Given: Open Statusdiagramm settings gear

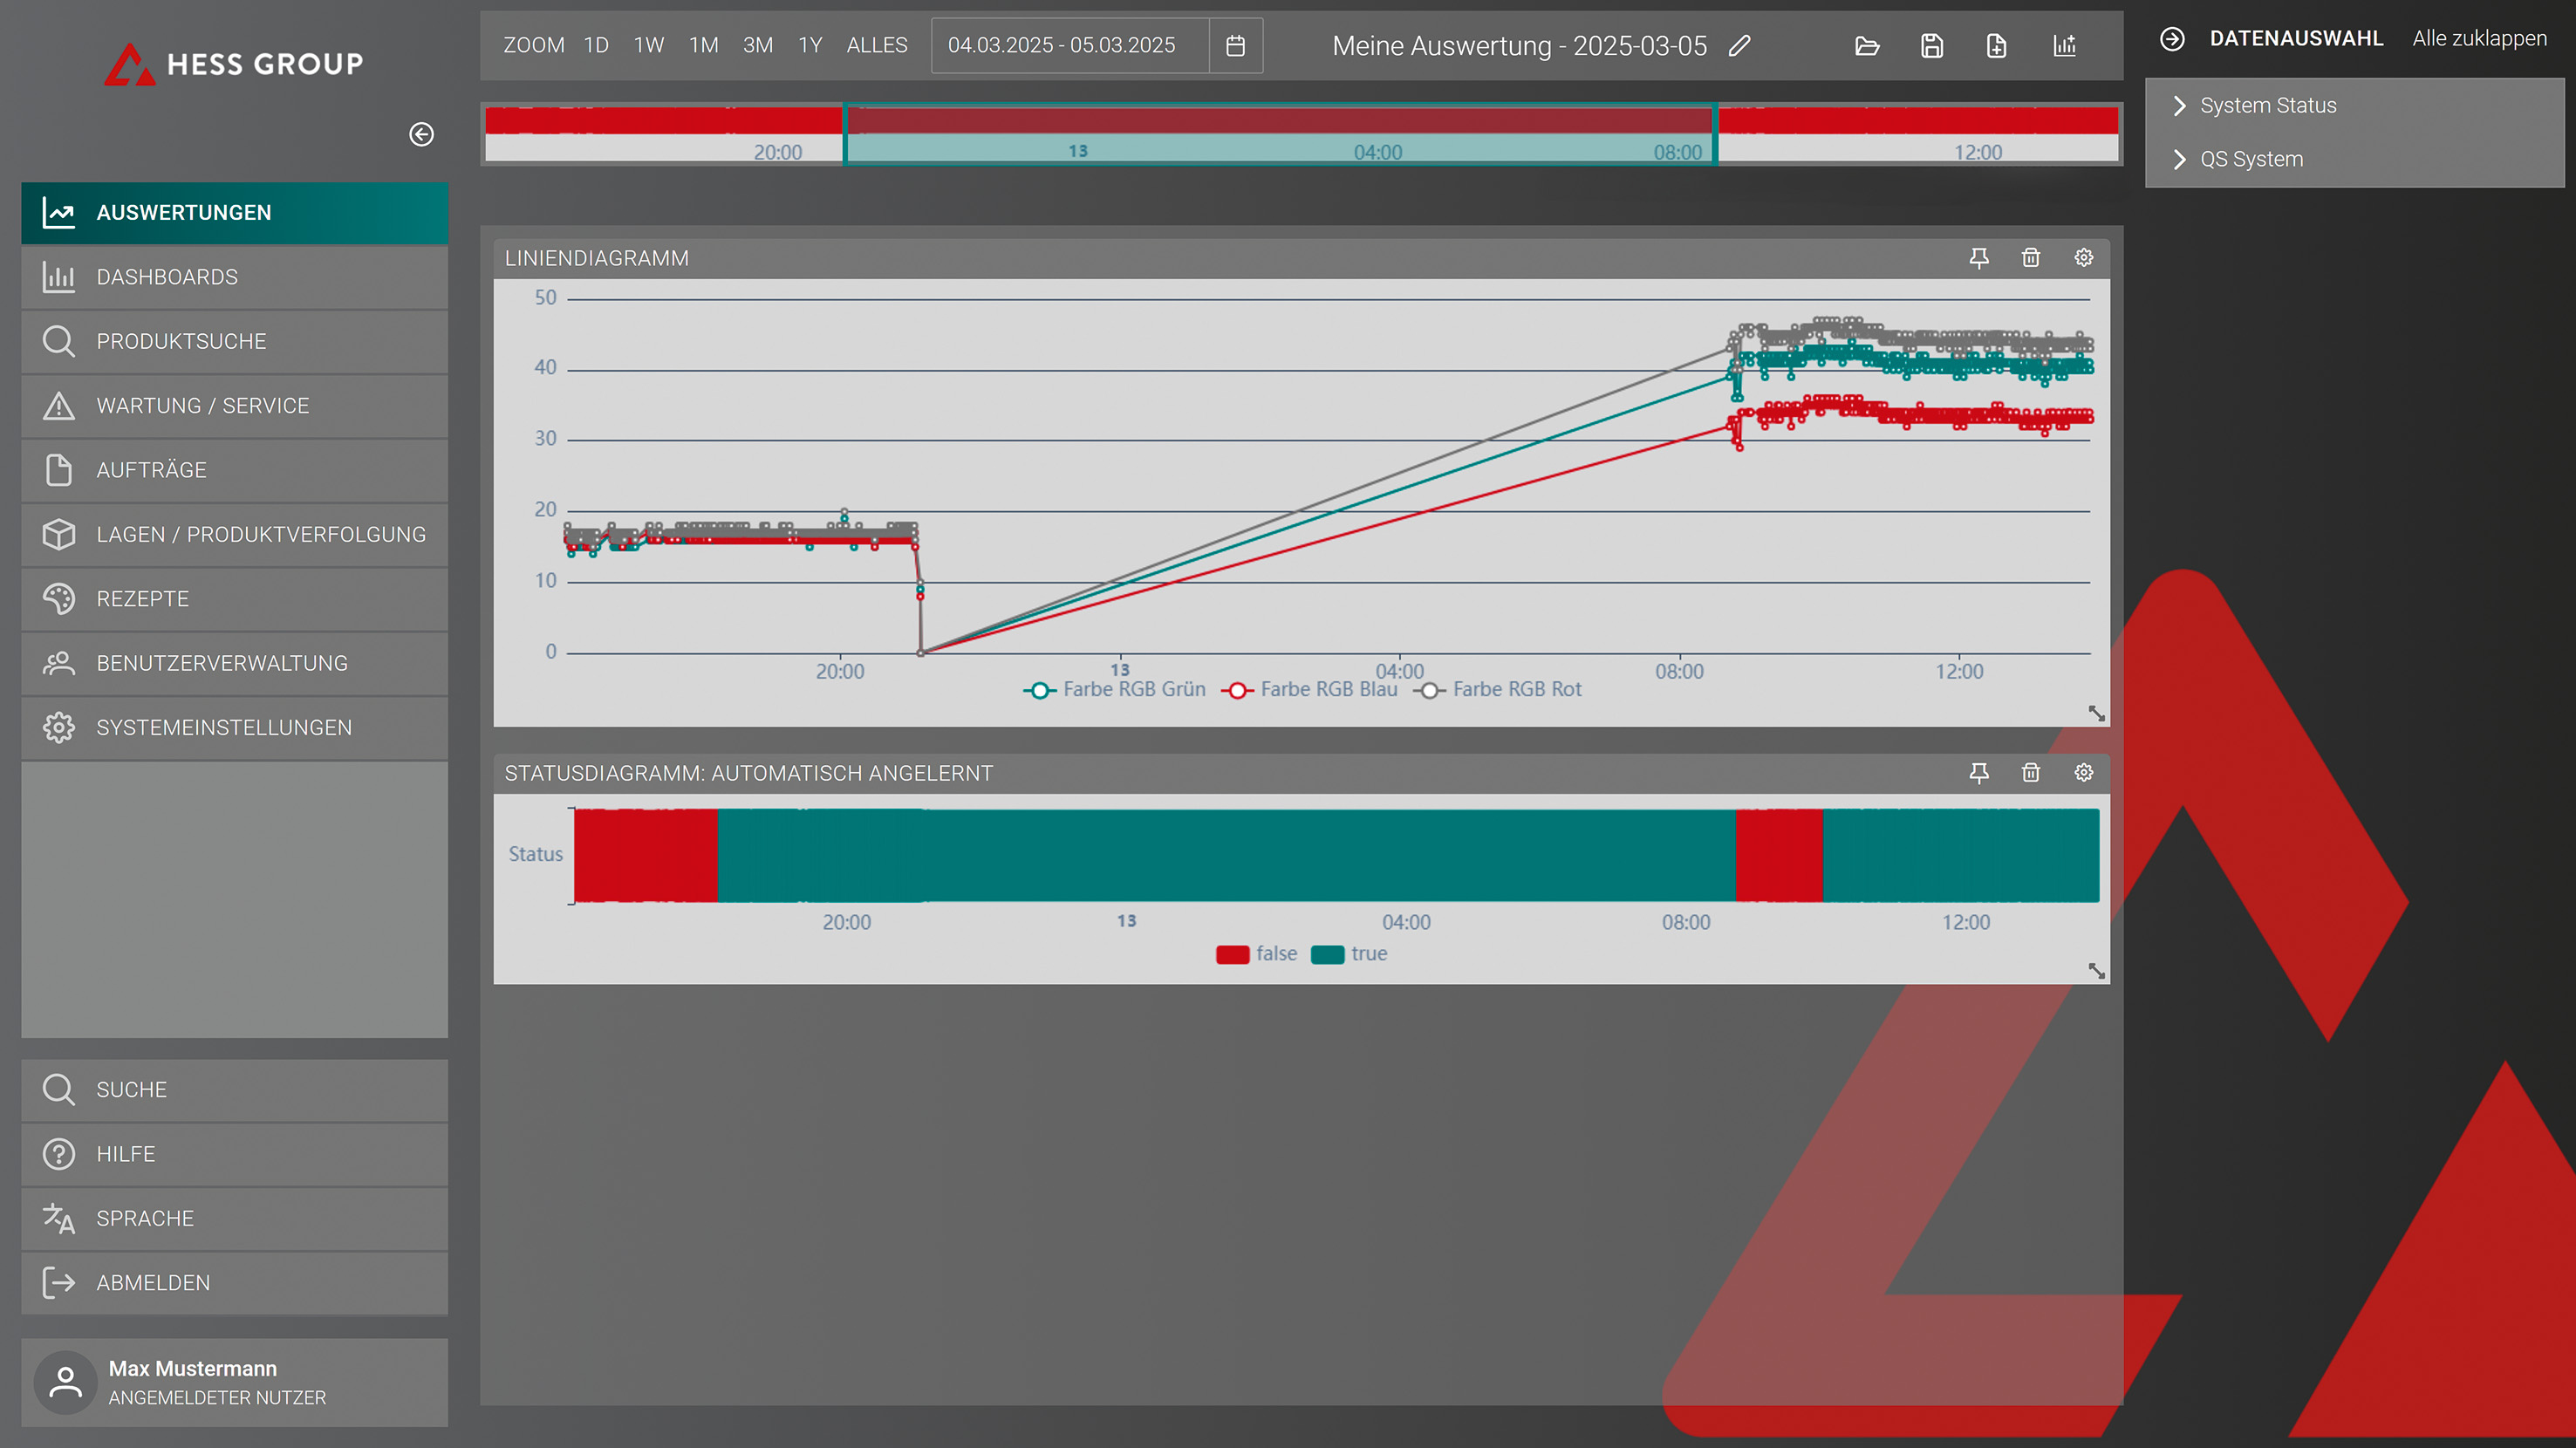Looking at the screenshot, I should pos(2083,773).
